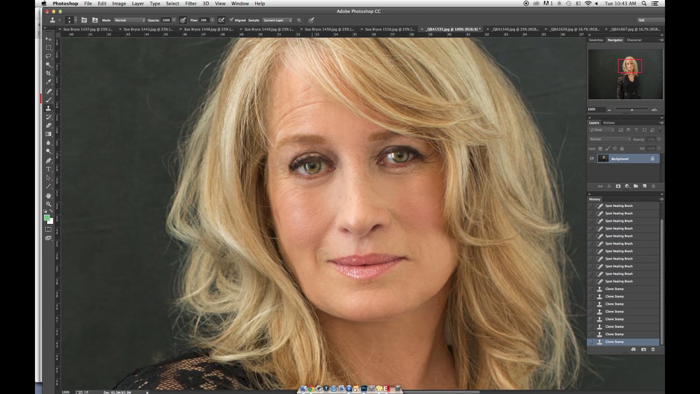
Task: Select the last Clone Stamp history state
Action: [x=623, y=341]
